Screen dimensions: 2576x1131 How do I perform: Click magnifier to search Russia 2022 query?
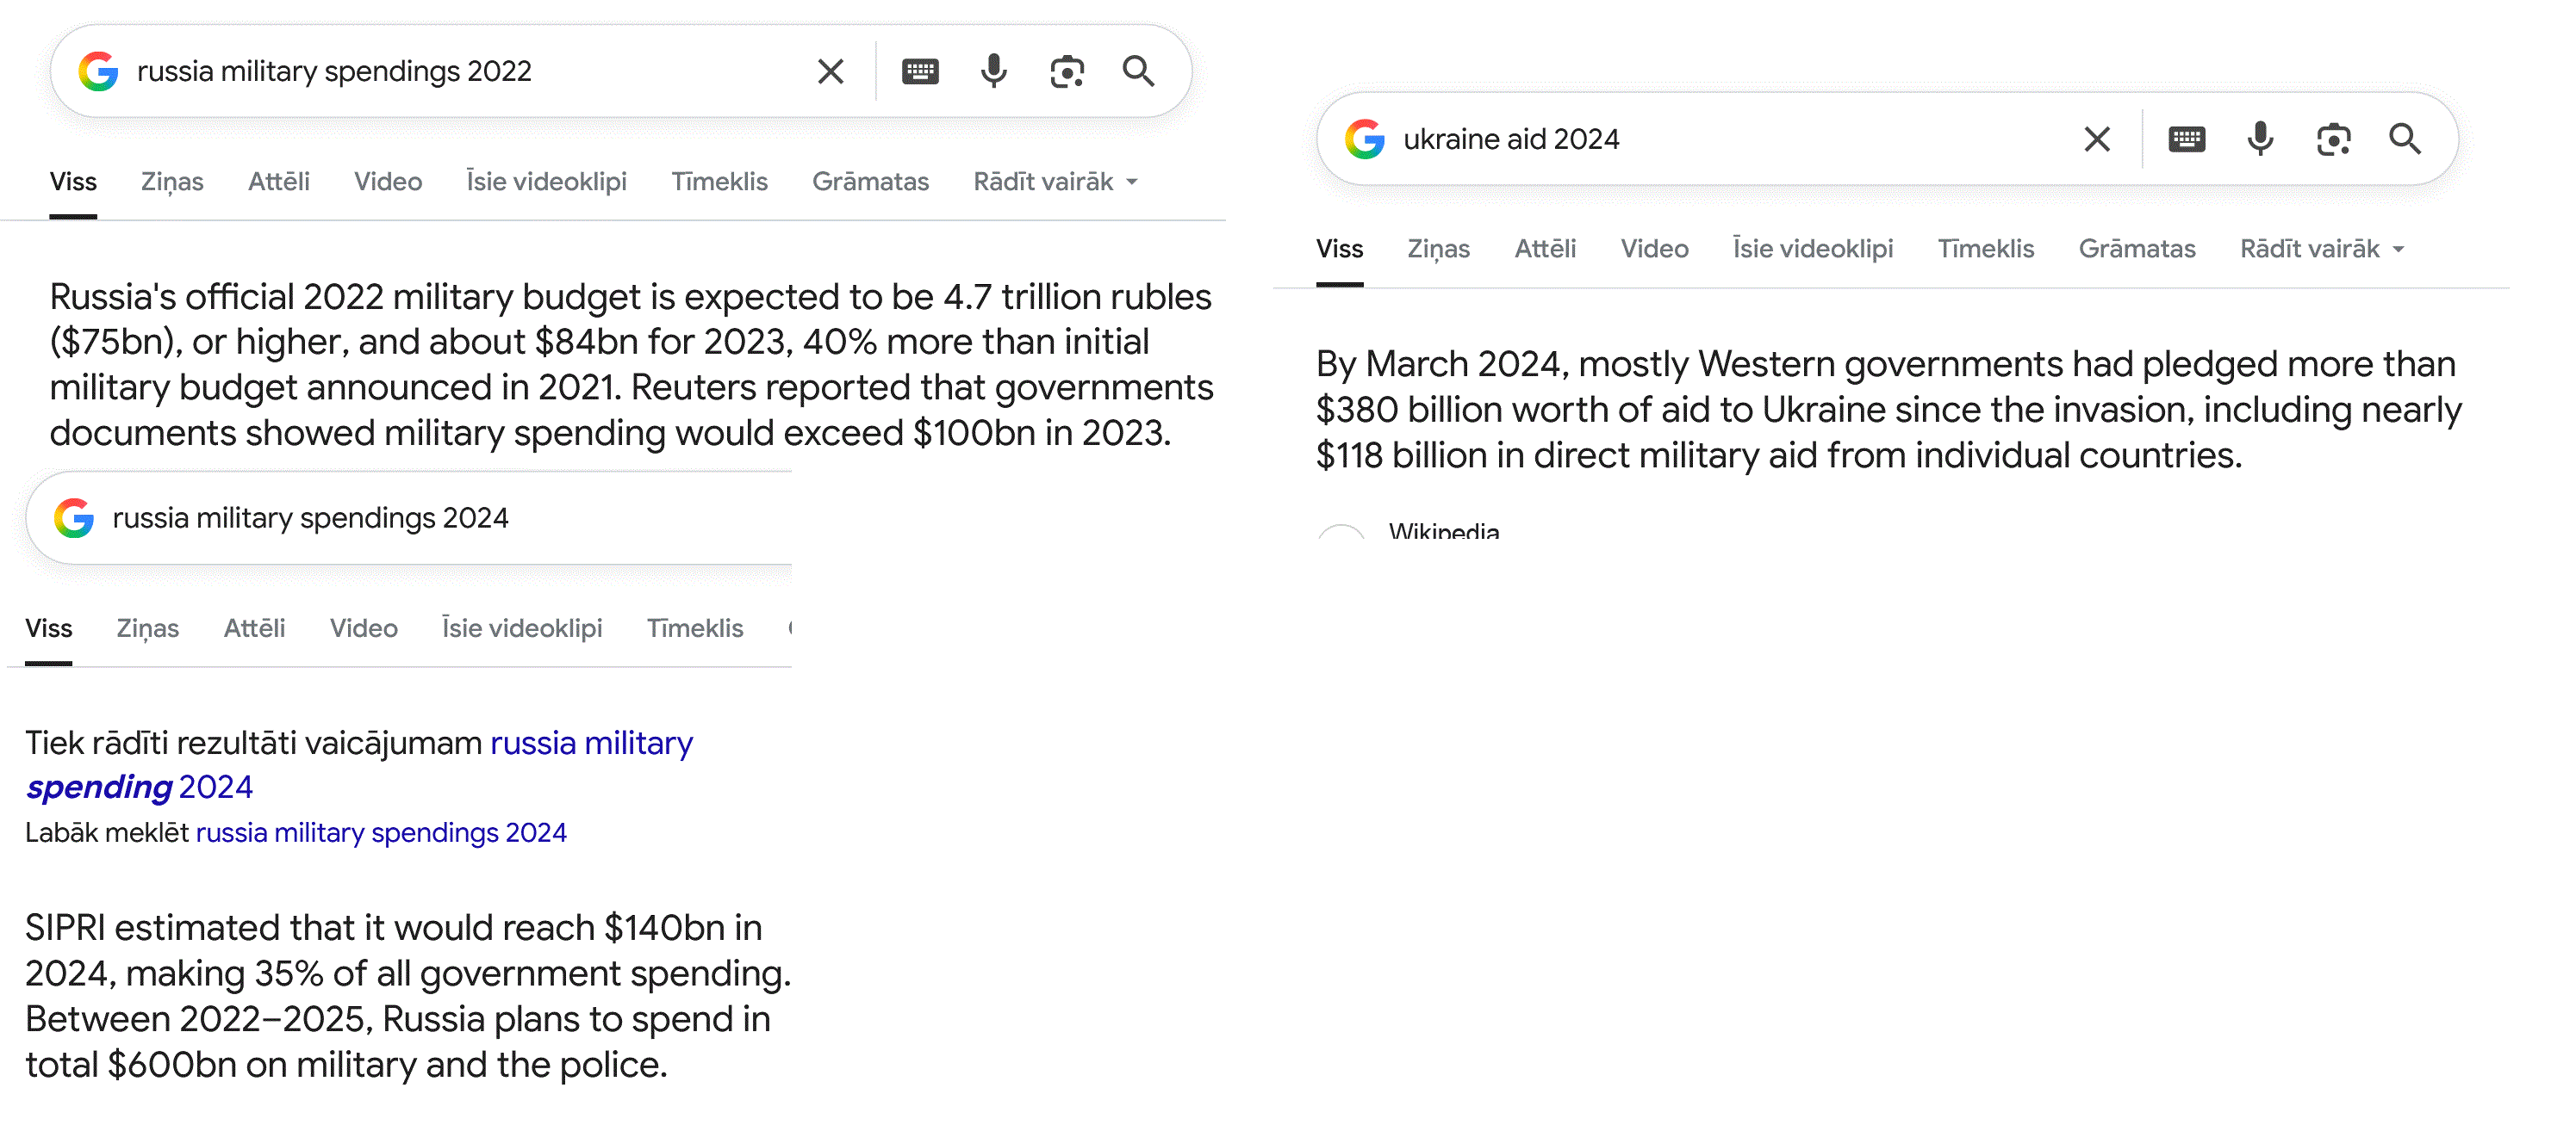tap(1138, 72)
